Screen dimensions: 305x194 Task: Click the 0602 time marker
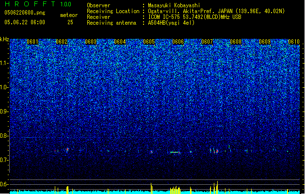click(x=62, y=42)
